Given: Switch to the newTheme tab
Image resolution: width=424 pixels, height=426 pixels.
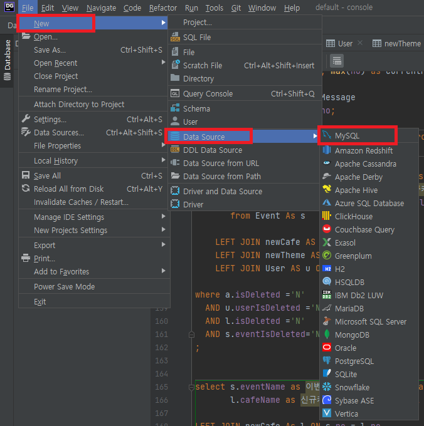Looking at the screenshot, I should [x=397, y=43].
